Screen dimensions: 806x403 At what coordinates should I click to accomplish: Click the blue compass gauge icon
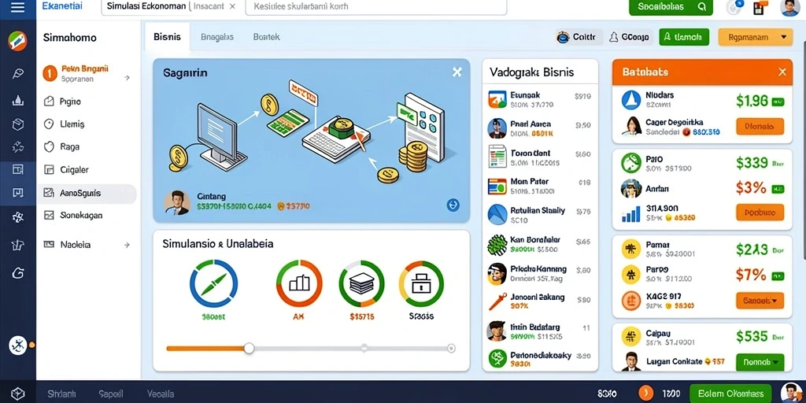[214, 283]
